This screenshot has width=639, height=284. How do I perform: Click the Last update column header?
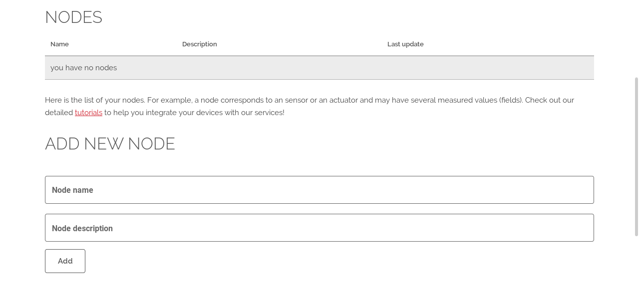click(405, 44)
